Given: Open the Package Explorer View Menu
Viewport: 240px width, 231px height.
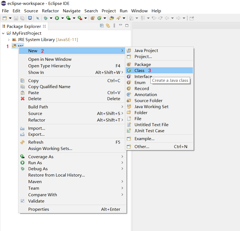Looking at the screenshot, I should pos(114,25).
